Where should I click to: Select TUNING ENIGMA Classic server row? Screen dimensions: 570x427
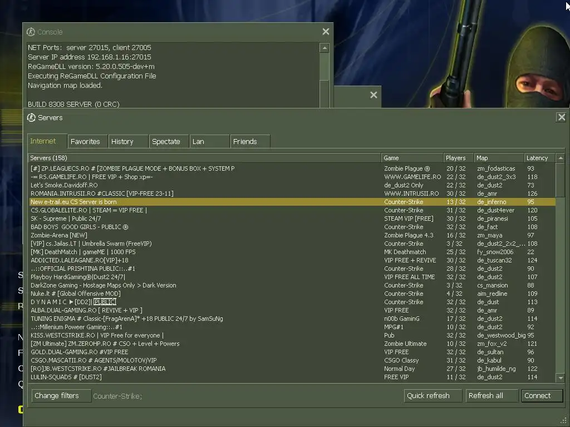point(292,319)
